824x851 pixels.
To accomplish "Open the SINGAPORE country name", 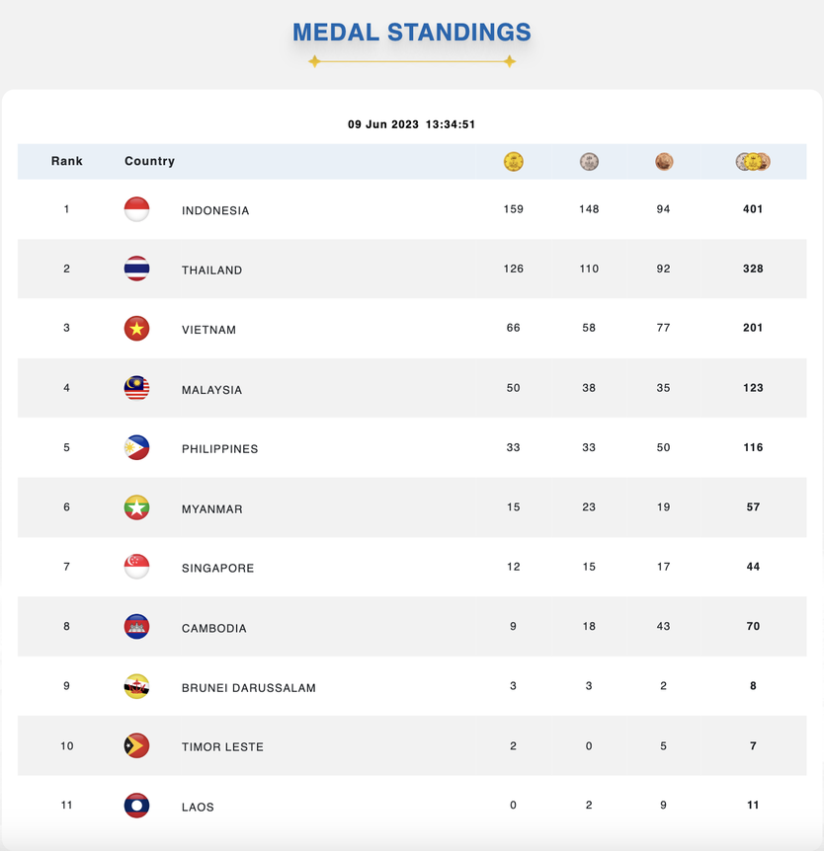I will pyautogui.click(x=217, y=569).
